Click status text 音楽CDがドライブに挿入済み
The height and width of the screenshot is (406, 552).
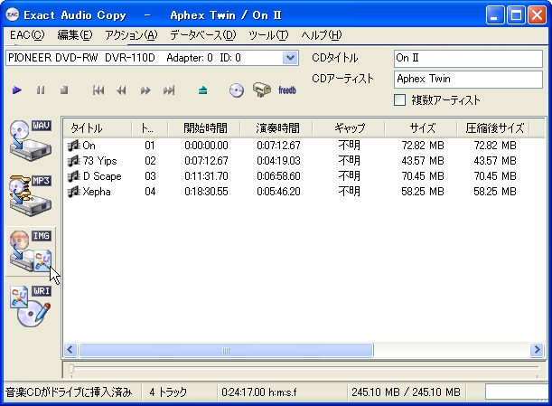69,392
